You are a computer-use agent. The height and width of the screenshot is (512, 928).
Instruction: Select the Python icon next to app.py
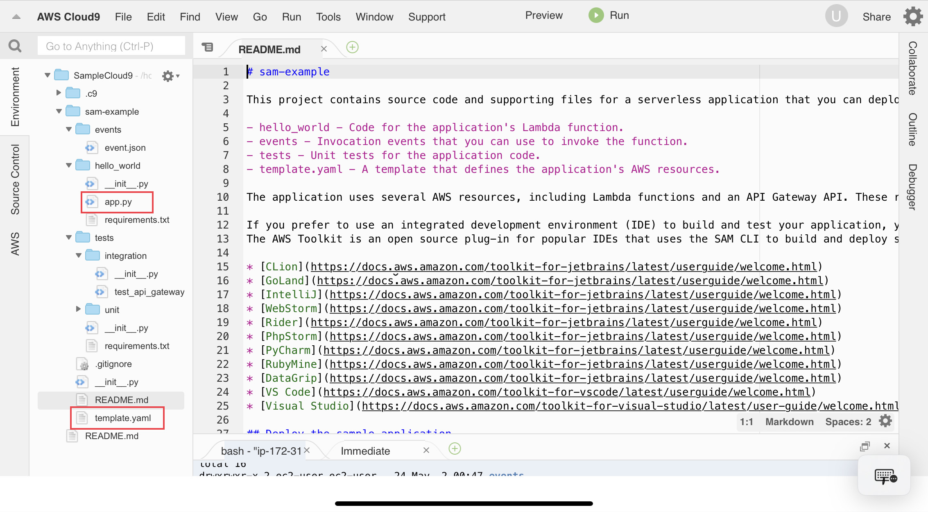91,202
